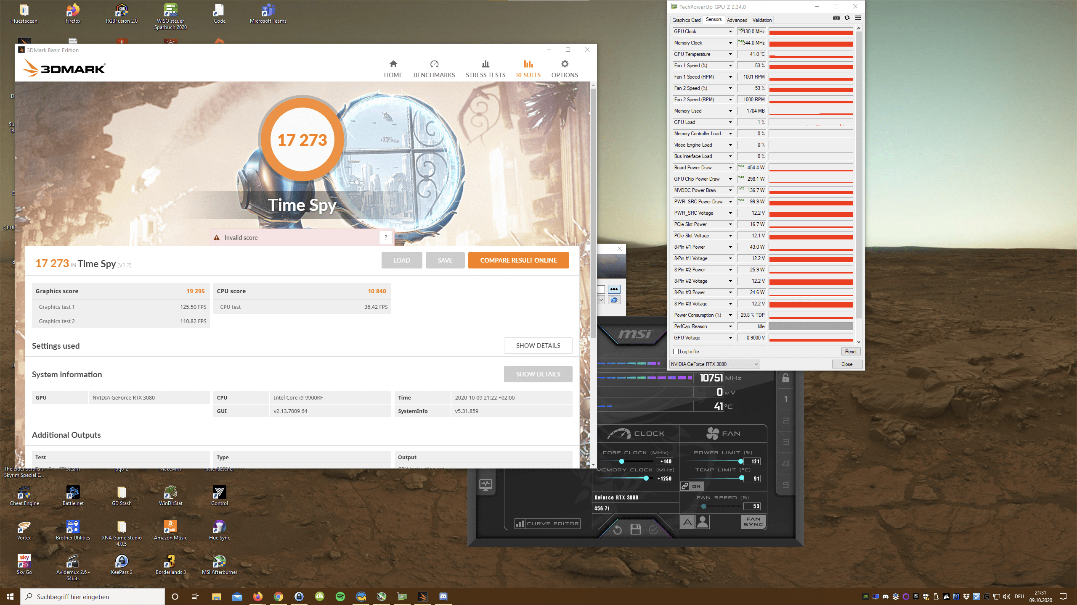
Task: Click the Invalid score help question mark
Action: click(x=385, y=237)
